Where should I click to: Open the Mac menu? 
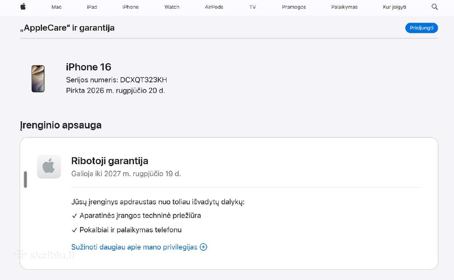56,7
